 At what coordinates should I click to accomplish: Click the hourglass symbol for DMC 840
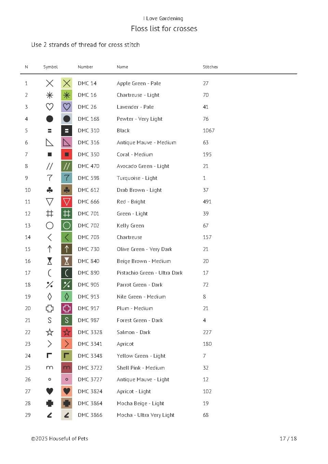click(50, 261)
